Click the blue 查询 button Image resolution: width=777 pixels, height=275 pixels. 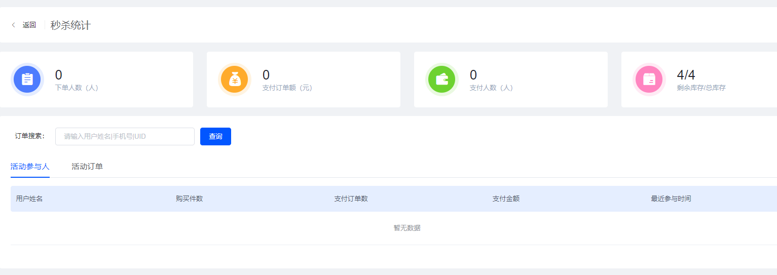(215, 136)
